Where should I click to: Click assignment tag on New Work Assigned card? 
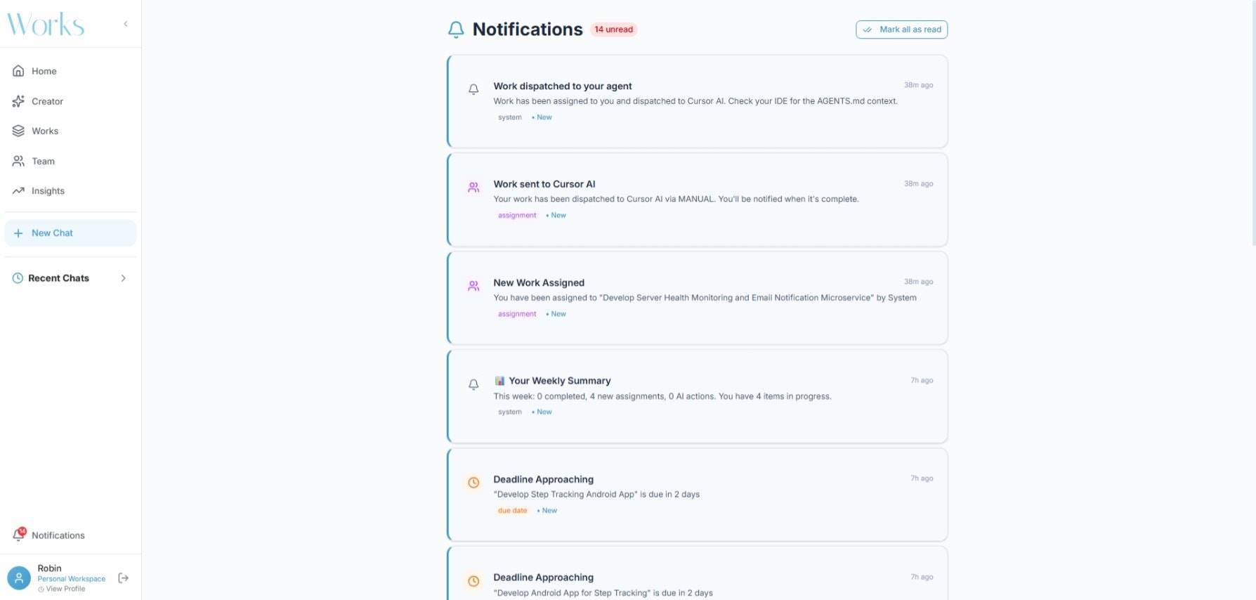coord(517,314)
